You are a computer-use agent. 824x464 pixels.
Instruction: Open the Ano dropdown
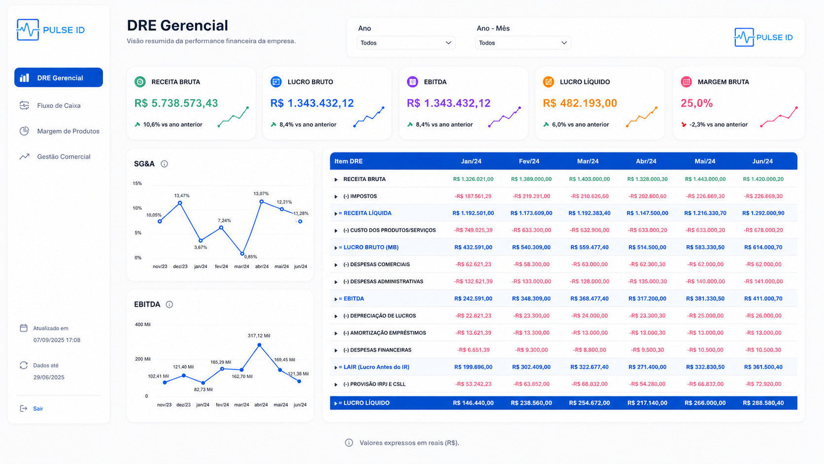pyautogui.click(x=406, y=43)
